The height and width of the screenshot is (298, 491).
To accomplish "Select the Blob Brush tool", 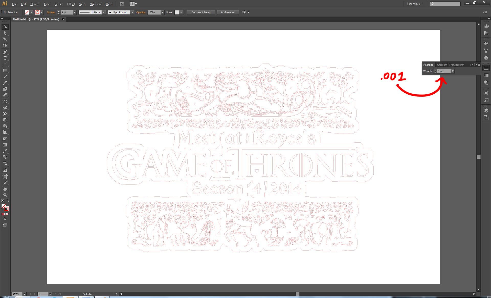I will click(x=5, y=89).
